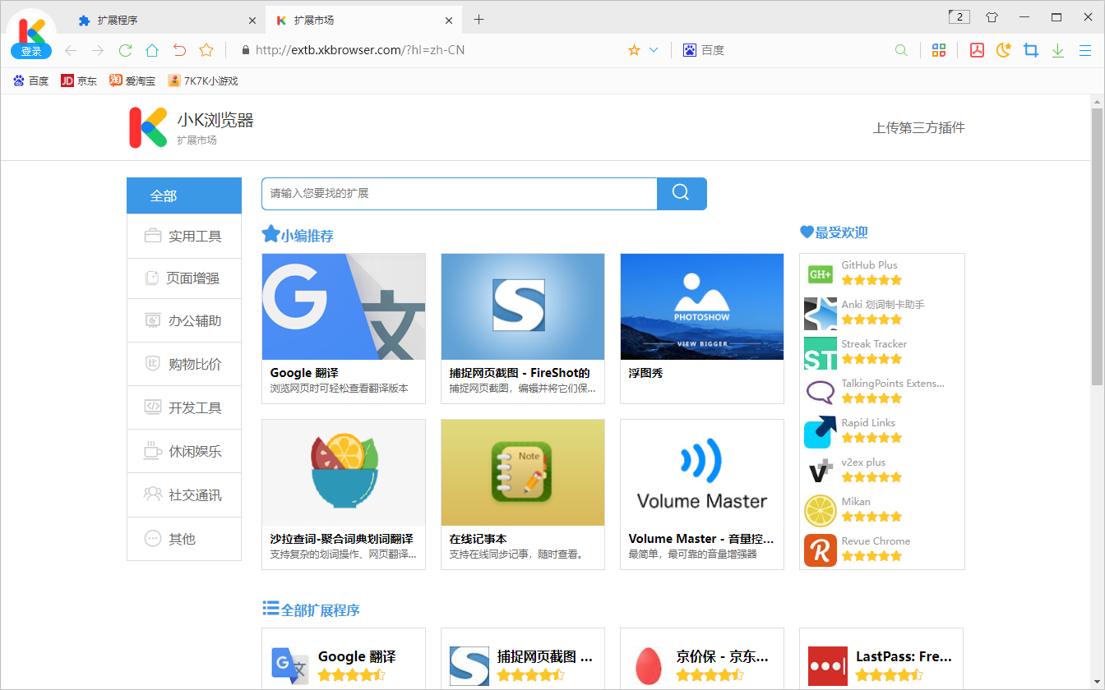Select the 页面增强 category
The image size is (1105, 690).
coord(184,278)
